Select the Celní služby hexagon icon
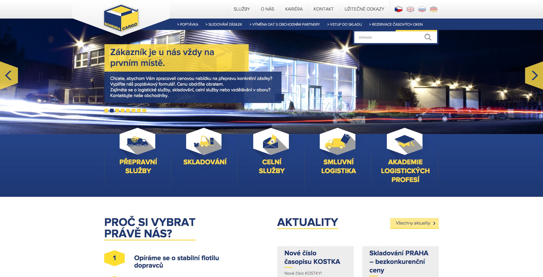 tap(271, 141)
